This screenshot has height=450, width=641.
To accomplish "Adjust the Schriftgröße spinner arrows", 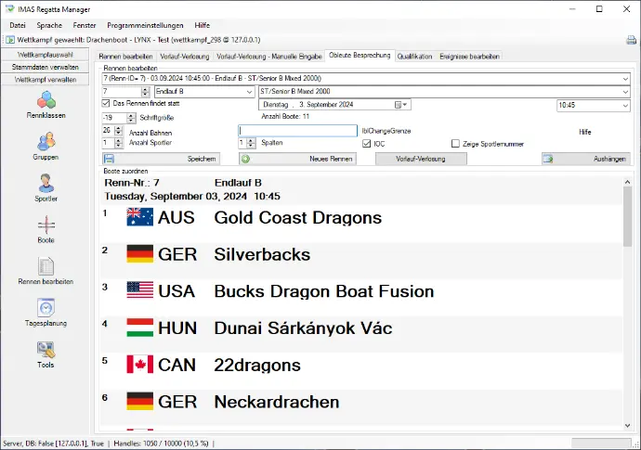I will 131,118.
